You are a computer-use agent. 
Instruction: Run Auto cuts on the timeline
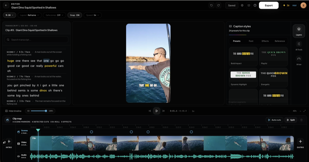pos(275,120)
